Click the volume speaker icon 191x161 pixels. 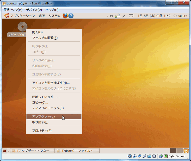(x=111, y=16)
